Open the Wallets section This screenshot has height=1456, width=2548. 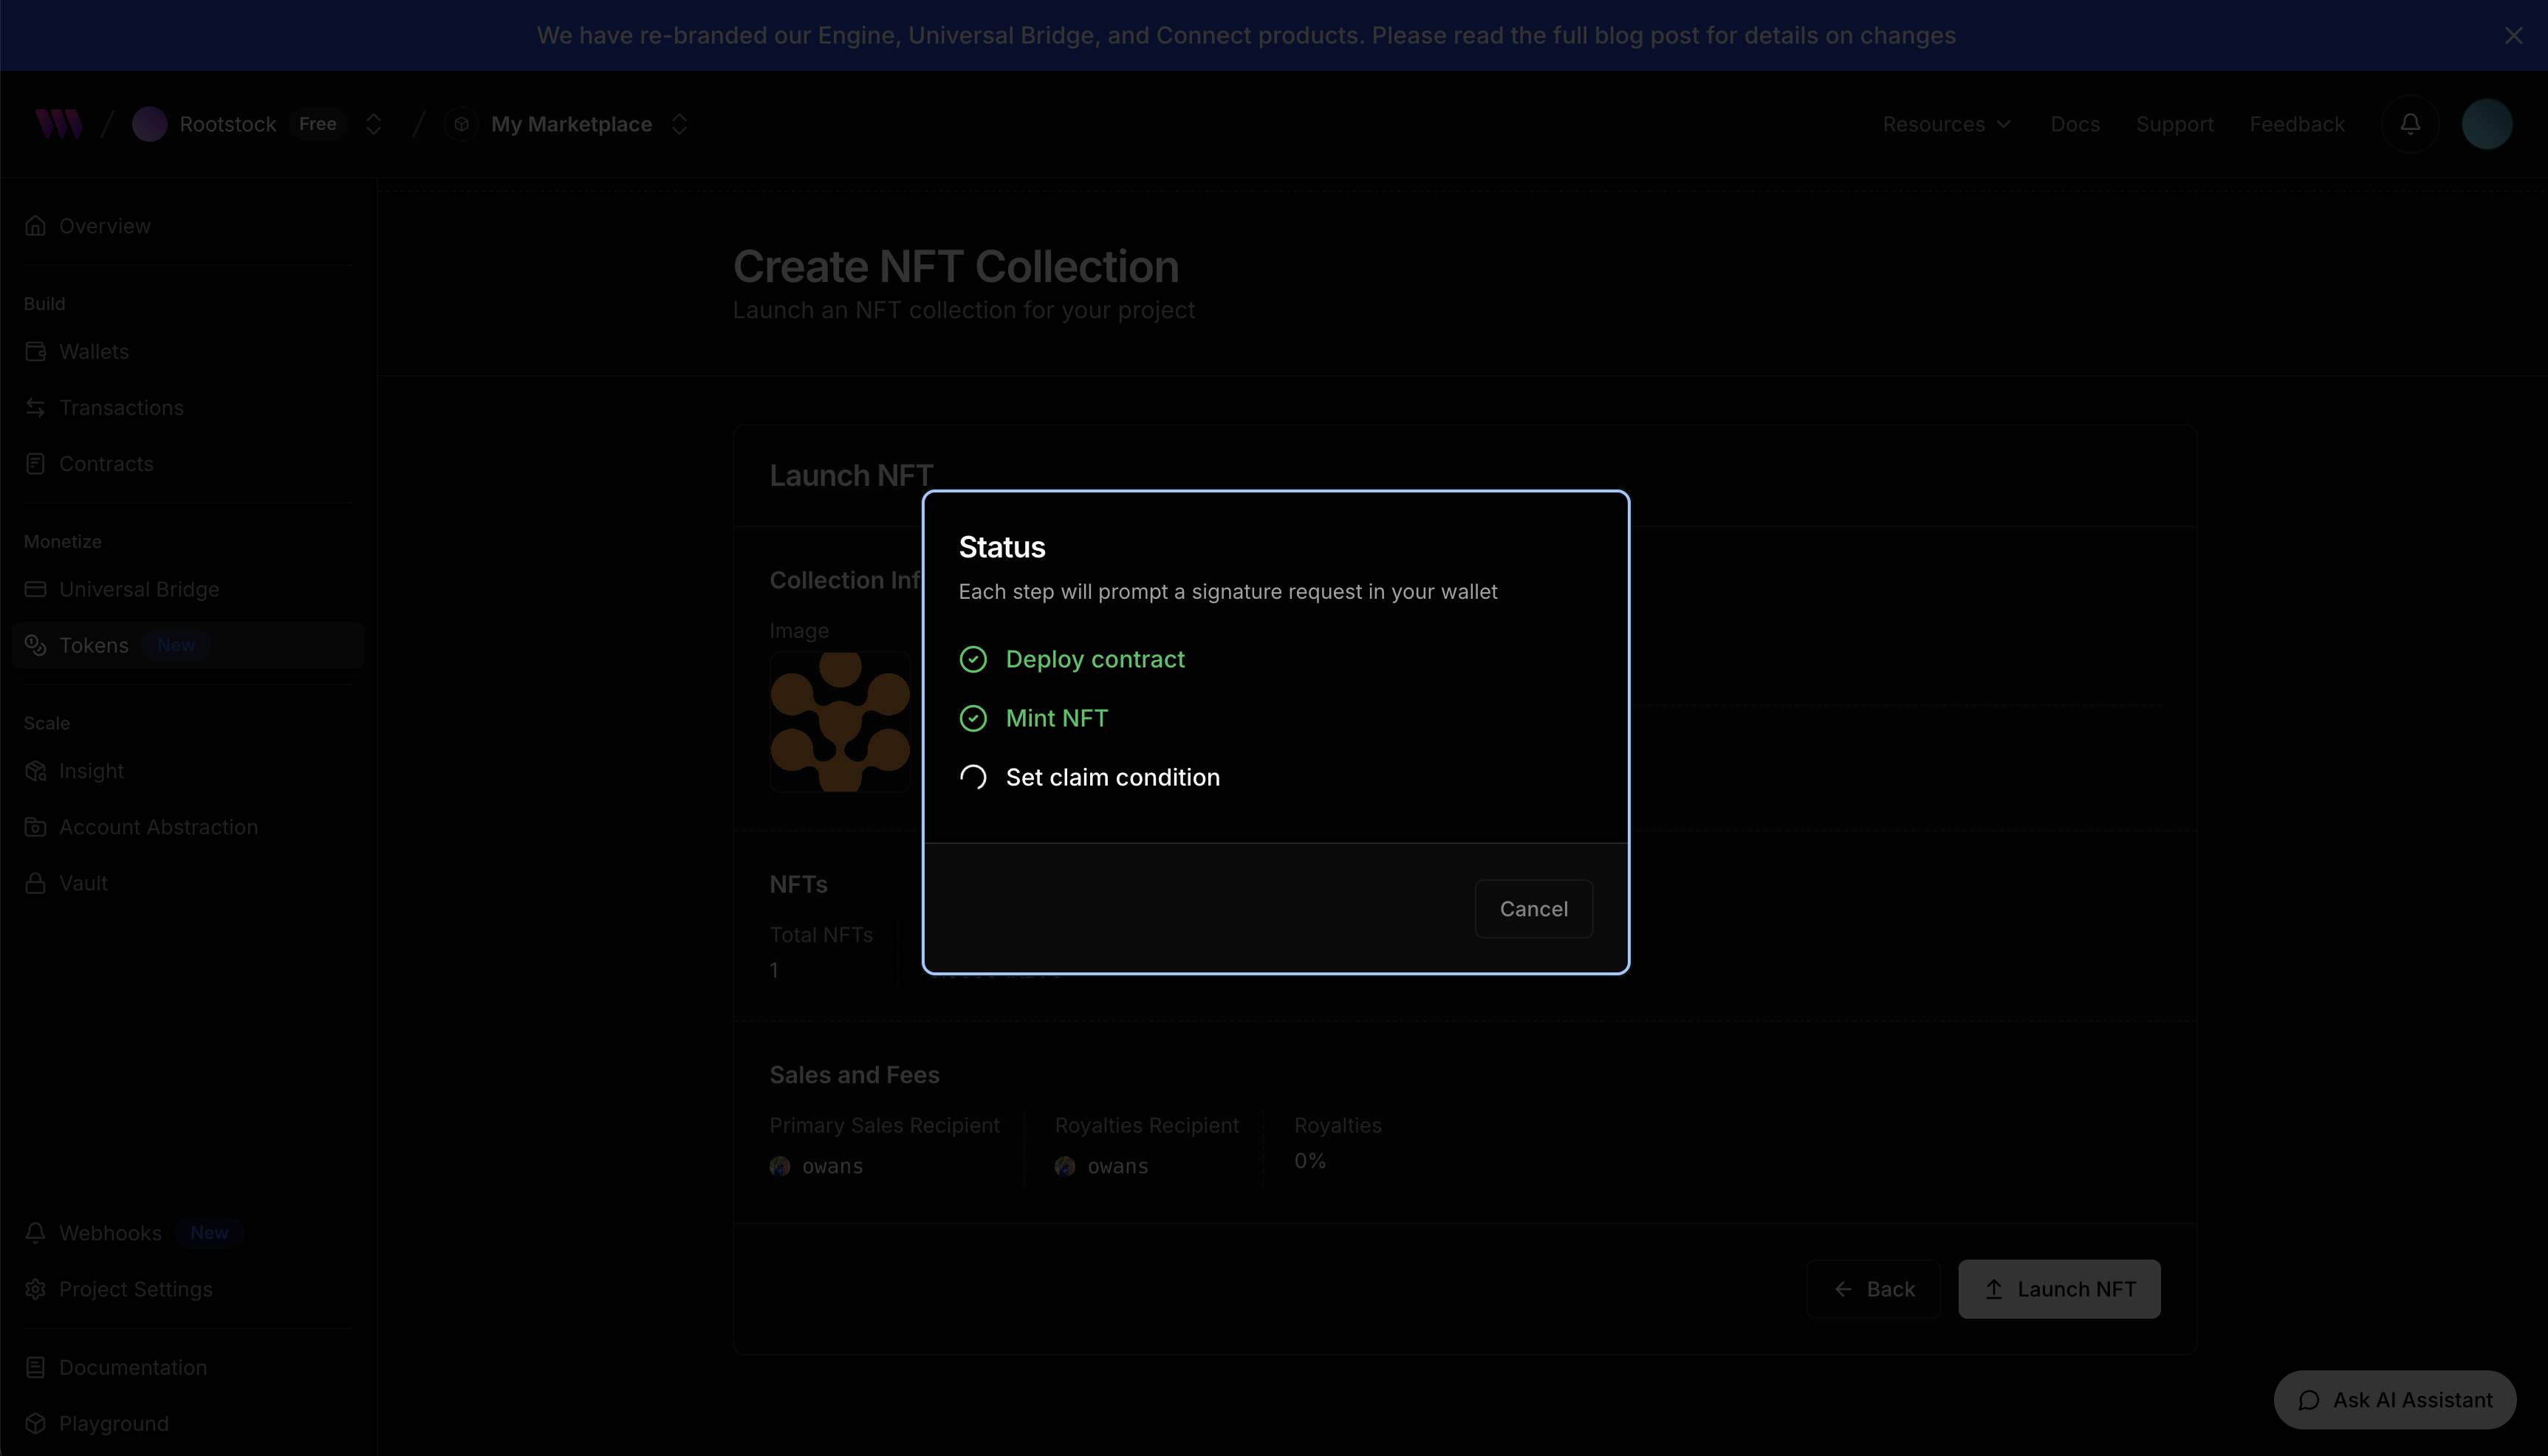click(x=93, y=351)
